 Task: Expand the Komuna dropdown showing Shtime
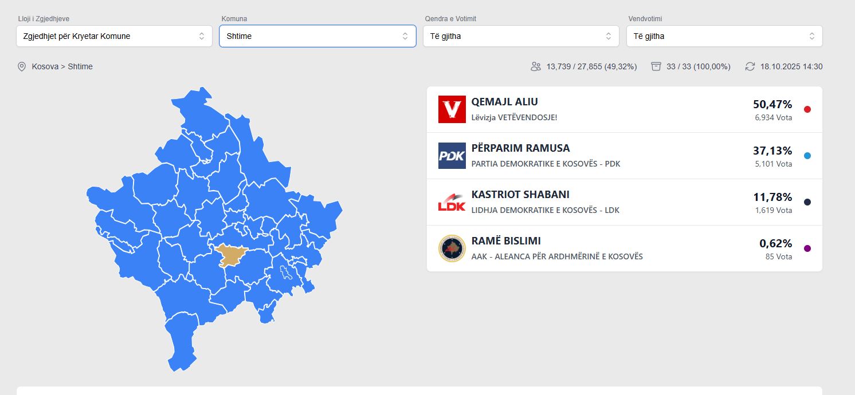click(317, 36)
